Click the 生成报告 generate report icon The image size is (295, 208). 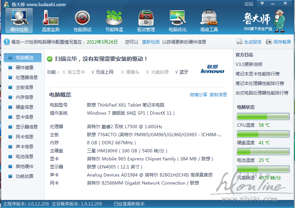(x=240, y=42)
